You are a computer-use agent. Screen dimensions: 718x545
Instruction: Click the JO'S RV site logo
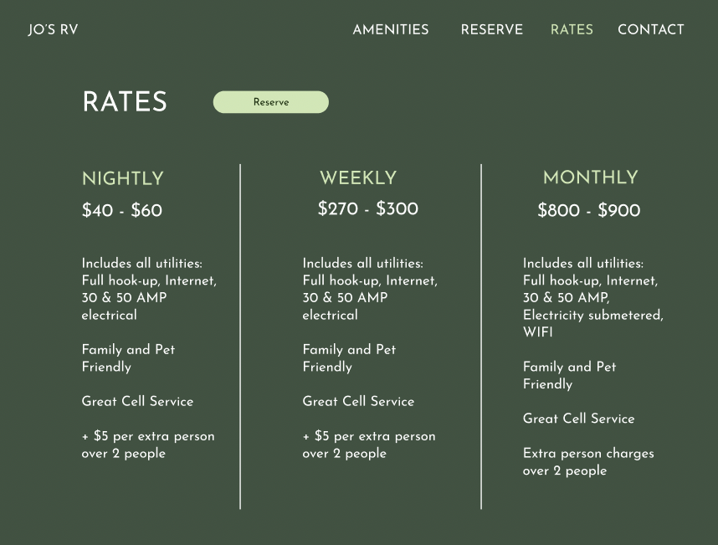53,30
